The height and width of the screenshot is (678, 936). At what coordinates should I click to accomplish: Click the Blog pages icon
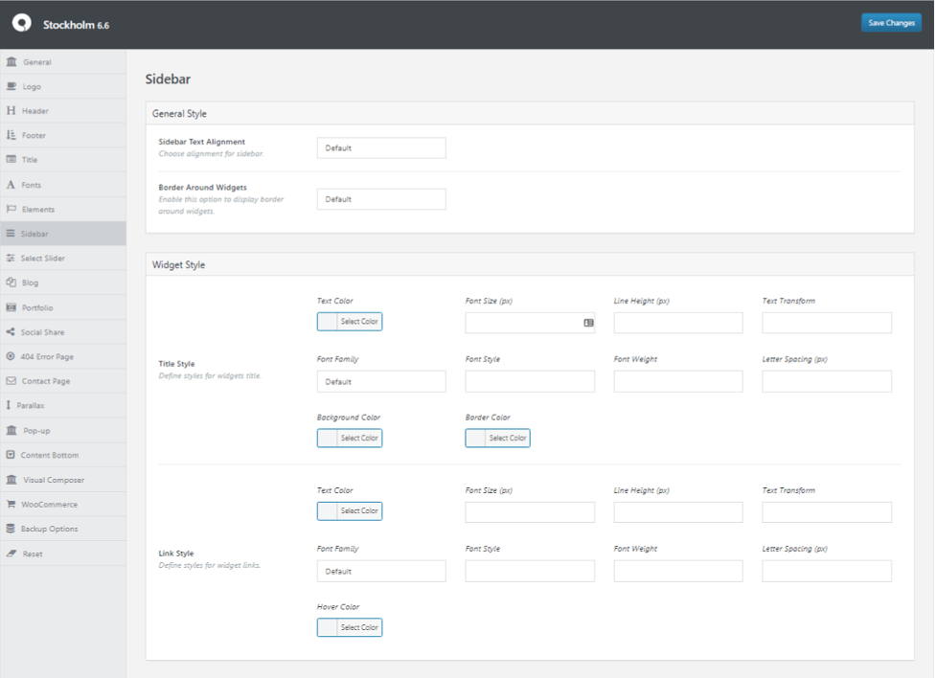coord(11,282)
